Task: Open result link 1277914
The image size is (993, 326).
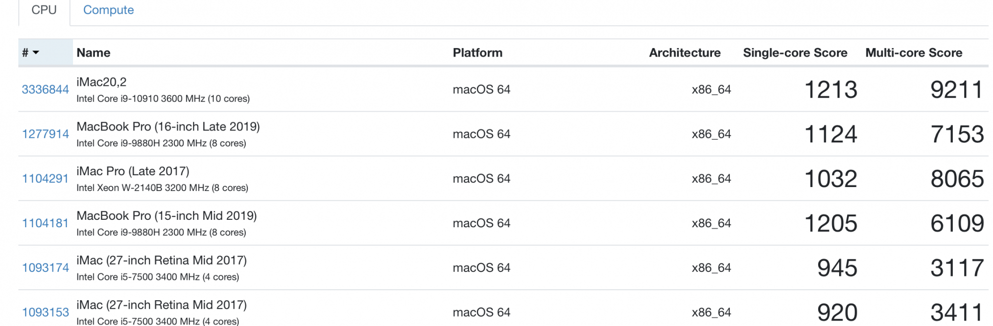Action: coord(45,134)
